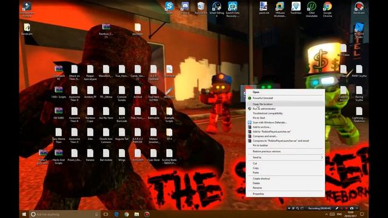Image resolution: width=388 pixels, height=218 pixels.
Task: Select the Recycle Bin icon
Action: click(x=201, y=8)
